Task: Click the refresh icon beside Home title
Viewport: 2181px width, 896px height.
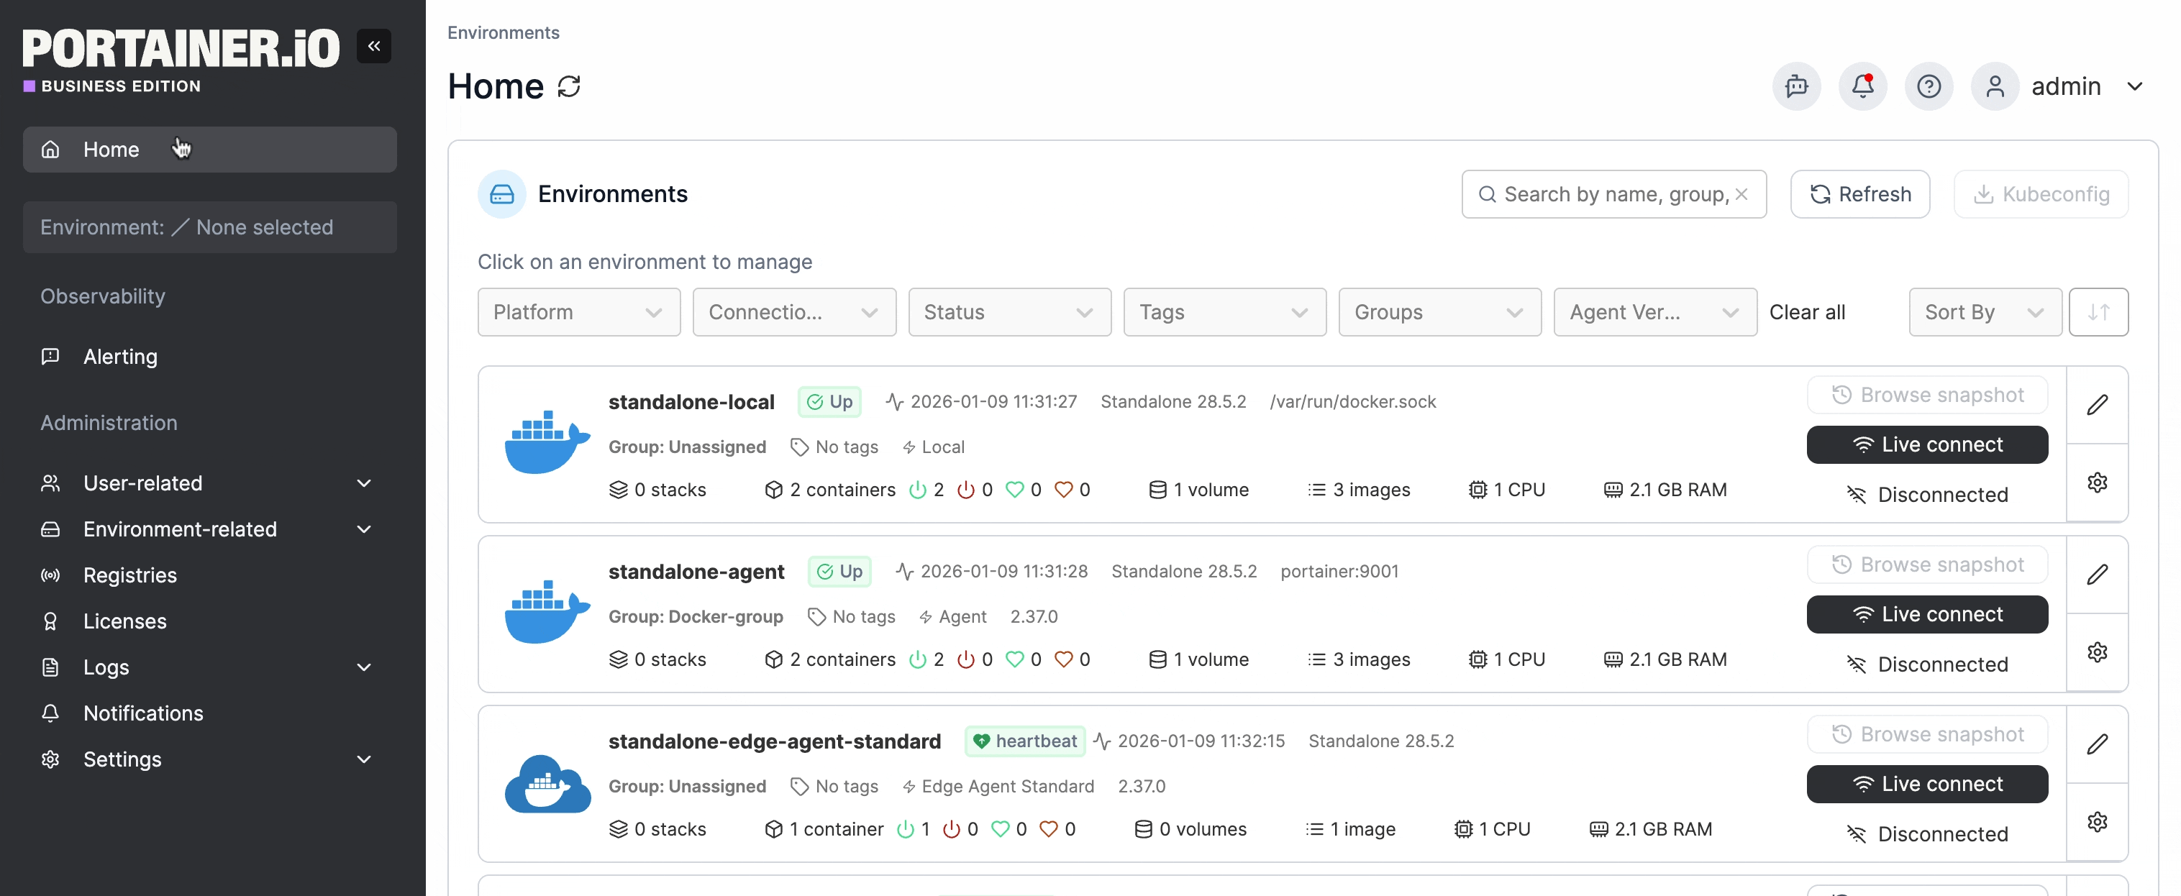Action: 569,86
